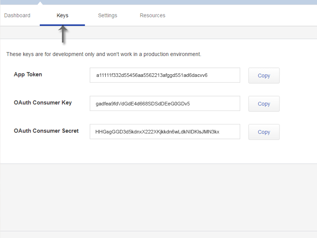The height and width of the screenshot is (238, 317).
Task: Click the white notch in the header bar
Action: 40,3
